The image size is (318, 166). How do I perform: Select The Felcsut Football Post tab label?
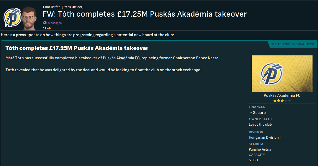pyautogui.click(x=293, y=44)
